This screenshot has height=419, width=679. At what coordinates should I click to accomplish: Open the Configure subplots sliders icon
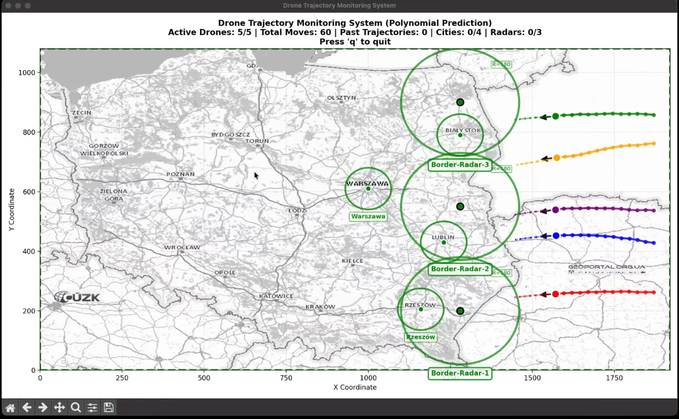(x=92, y=408)
